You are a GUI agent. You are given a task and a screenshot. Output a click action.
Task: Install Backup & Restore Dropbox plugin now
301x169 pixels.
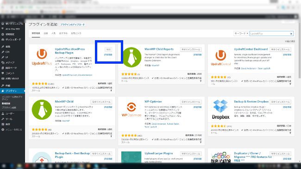280,102
